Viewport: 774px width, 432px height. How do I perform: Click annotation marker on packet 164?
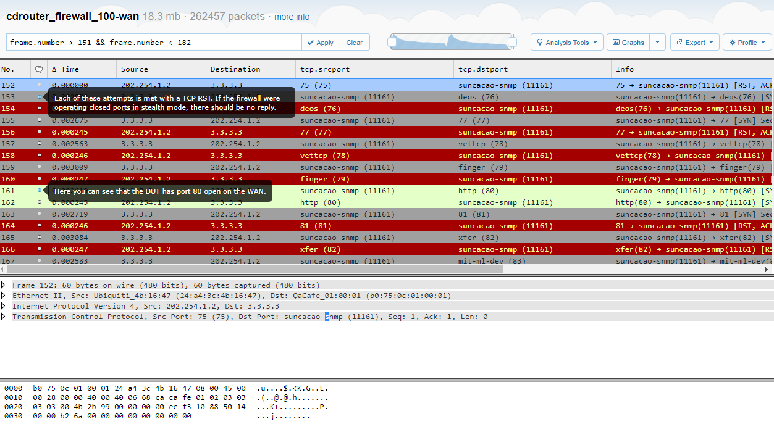coord(40,226)
